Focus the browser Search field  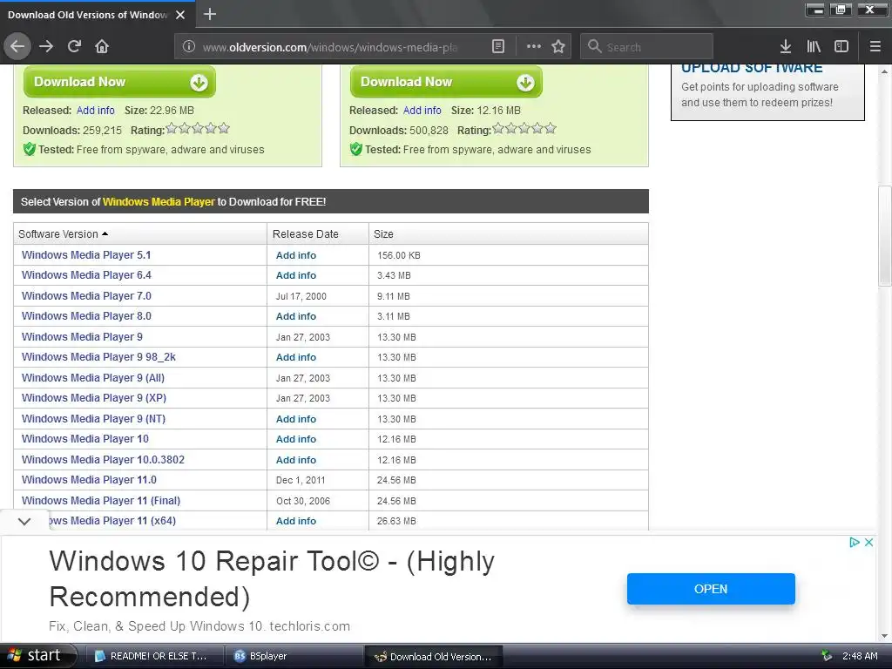click(646, 47)
